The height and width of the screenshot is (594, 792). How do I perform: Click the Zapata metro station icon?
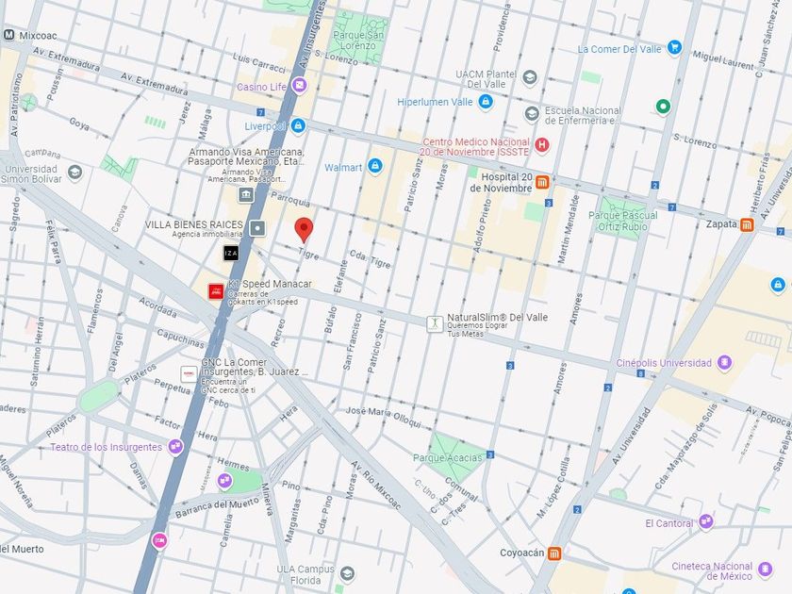coord(747,224)
